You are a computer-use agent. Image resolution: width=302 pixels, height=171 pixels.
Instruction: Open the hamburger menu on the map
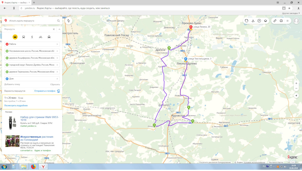[288, 21]
